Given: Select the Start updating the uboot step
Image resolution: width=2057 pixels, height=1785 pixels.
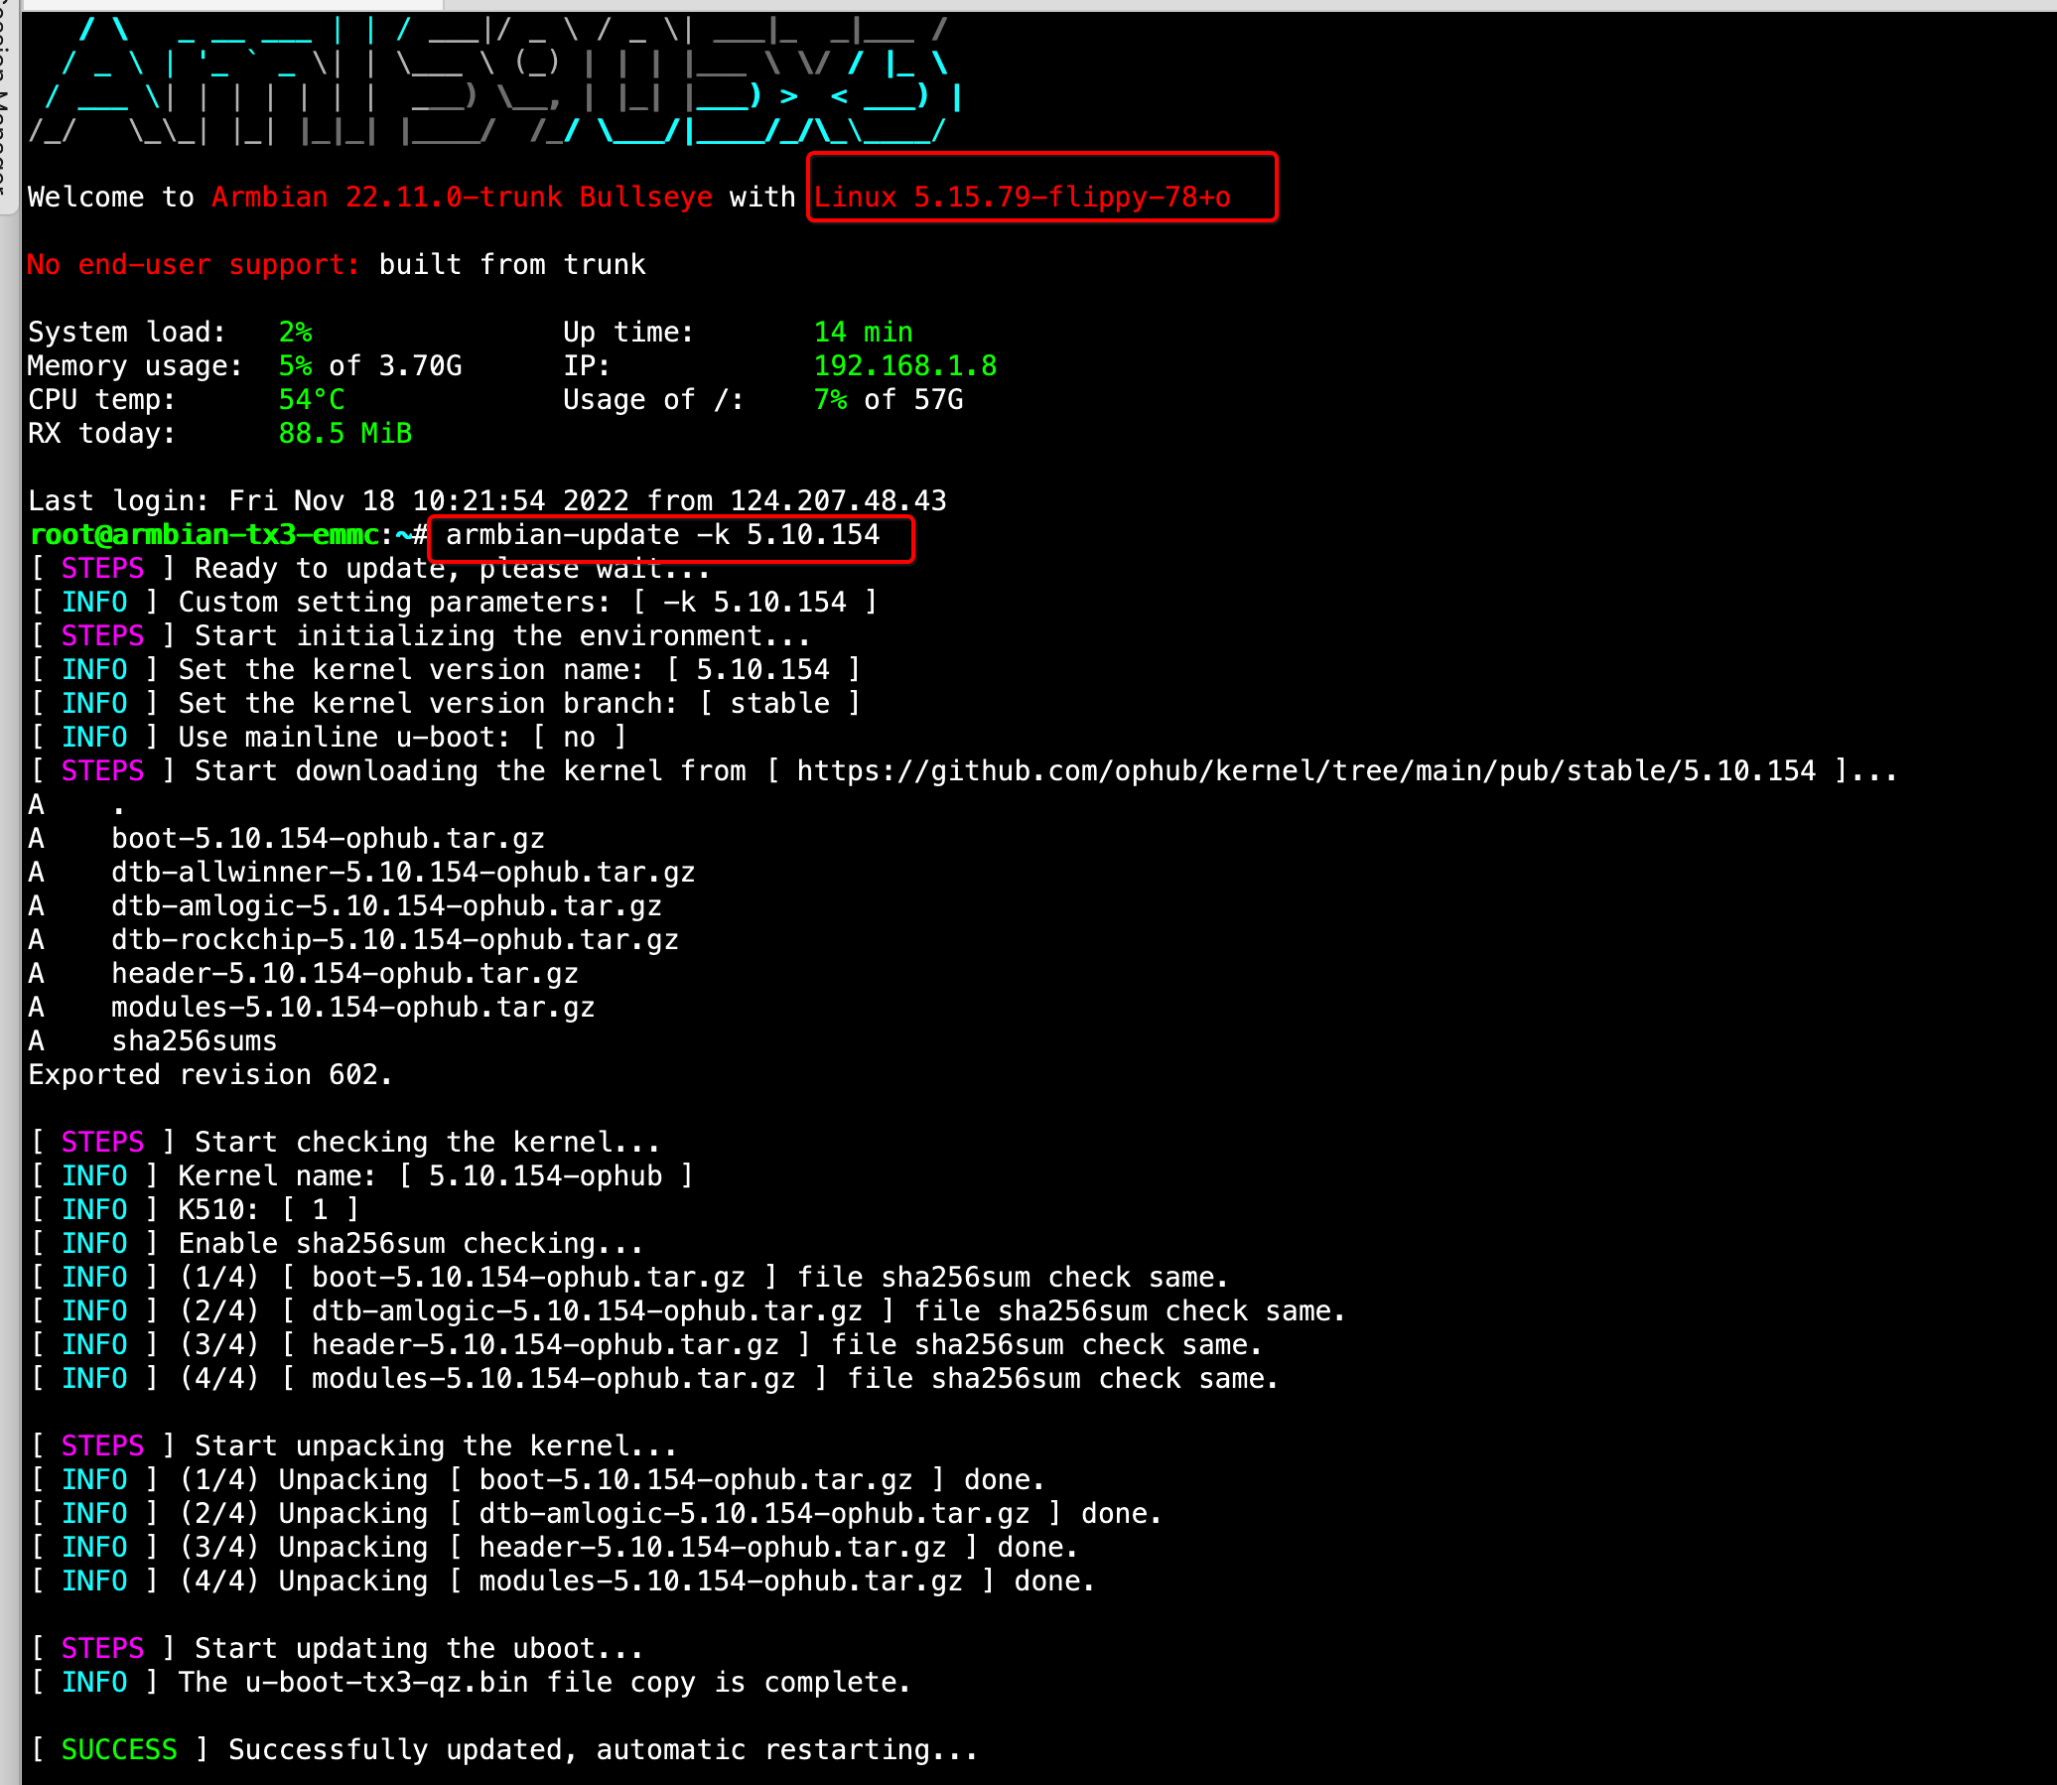Looking at the screenshot, I should (334, 1648).
